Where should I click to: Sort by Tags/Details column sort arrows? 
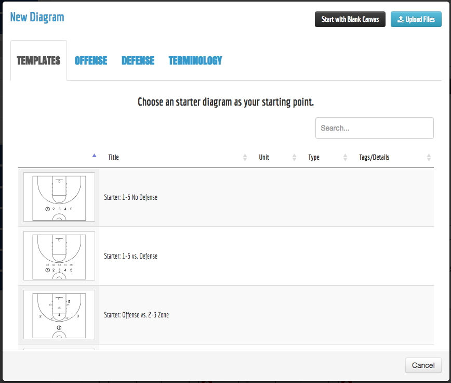[x=429, y=157]
